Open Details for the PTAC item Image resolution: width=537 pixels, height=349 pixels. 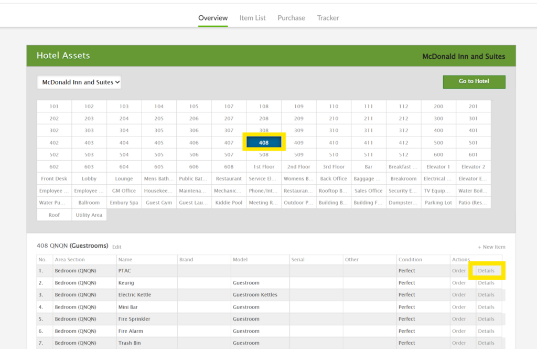486,271
